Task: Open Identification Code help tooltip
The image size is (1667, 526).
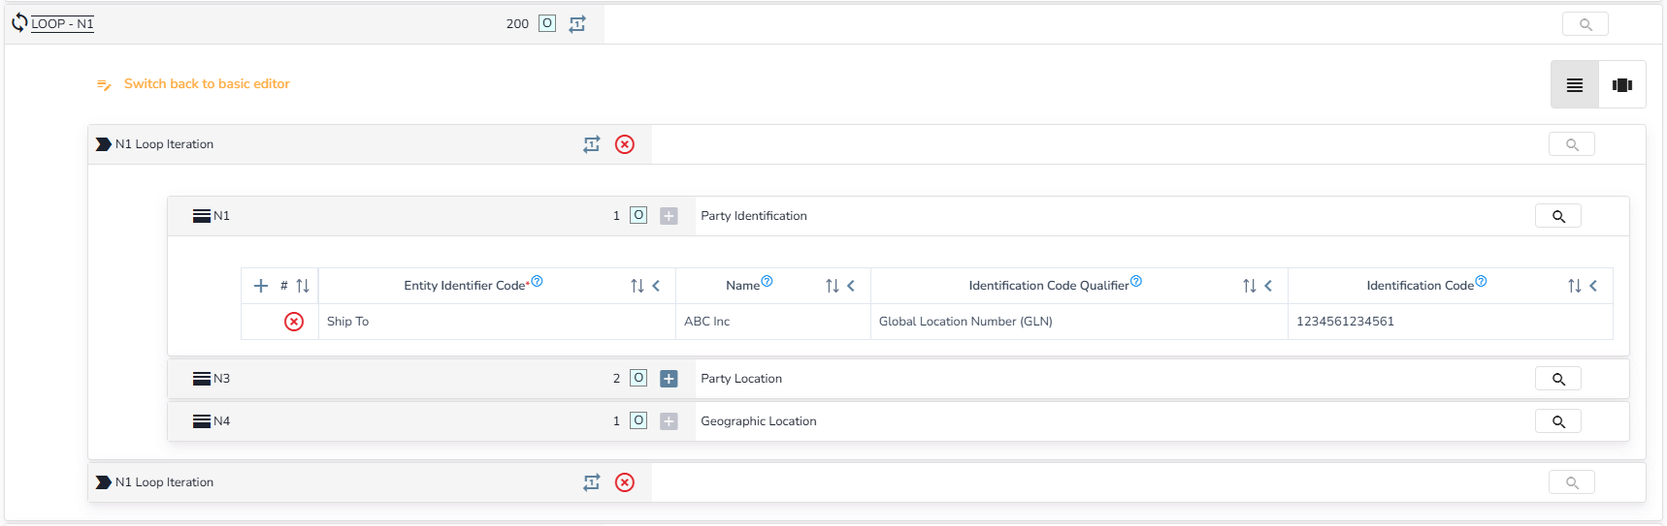Action: click(1481, 282)
